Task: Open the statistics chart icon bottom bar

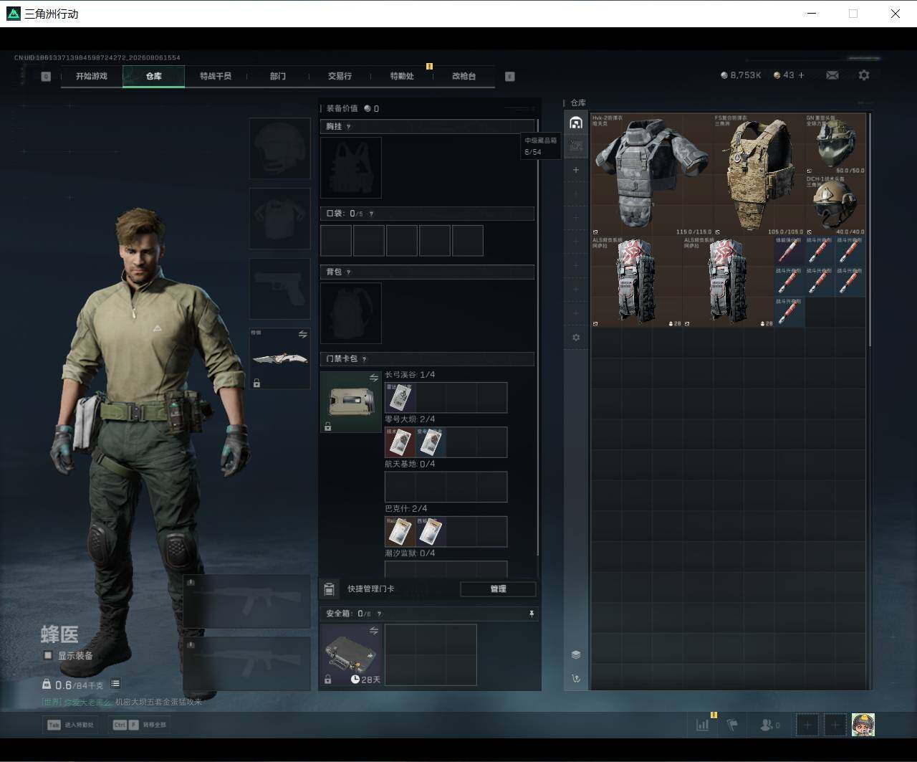Action: (x=702, y=725)
